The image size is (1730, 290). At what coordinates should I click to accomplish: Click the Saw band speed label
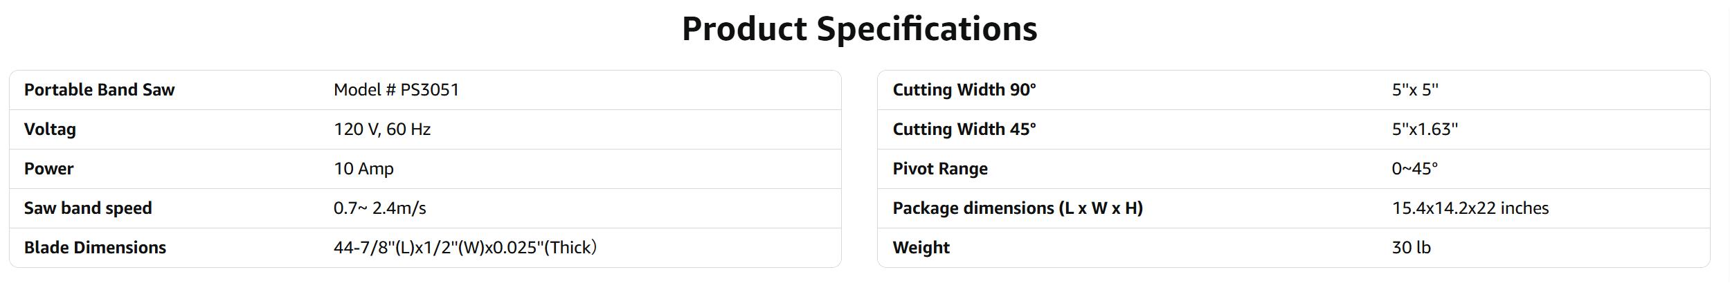[88, 208]
